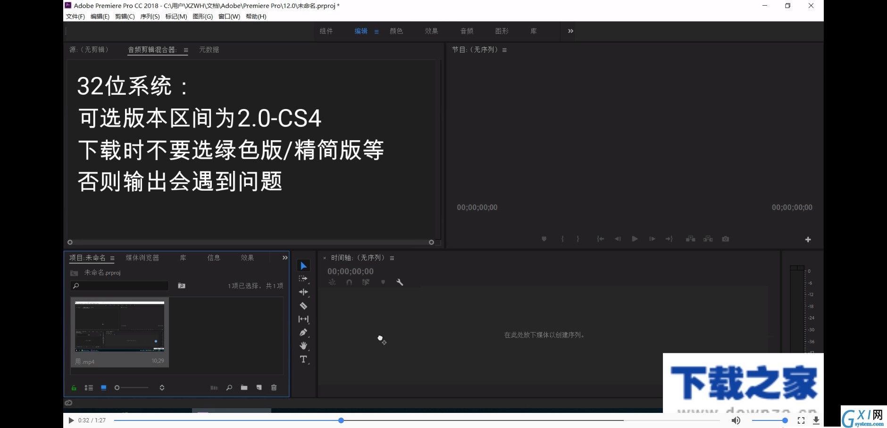
Task: Toggle the project writable lock icon
Action: pyautogui.click(x=74, y=388)
